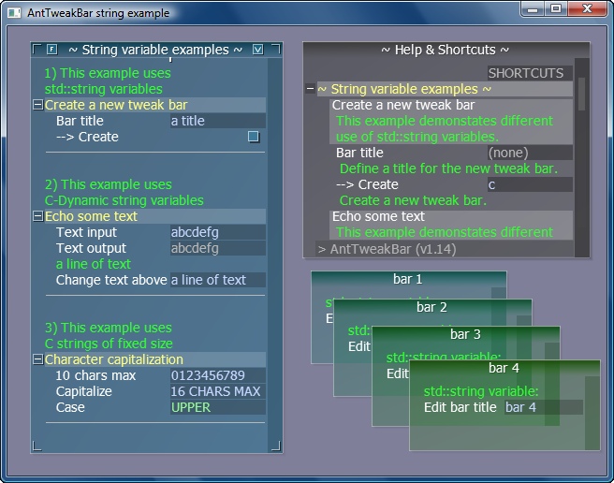
Task: Click the bar 1 title
Action: tap(408, 279)
